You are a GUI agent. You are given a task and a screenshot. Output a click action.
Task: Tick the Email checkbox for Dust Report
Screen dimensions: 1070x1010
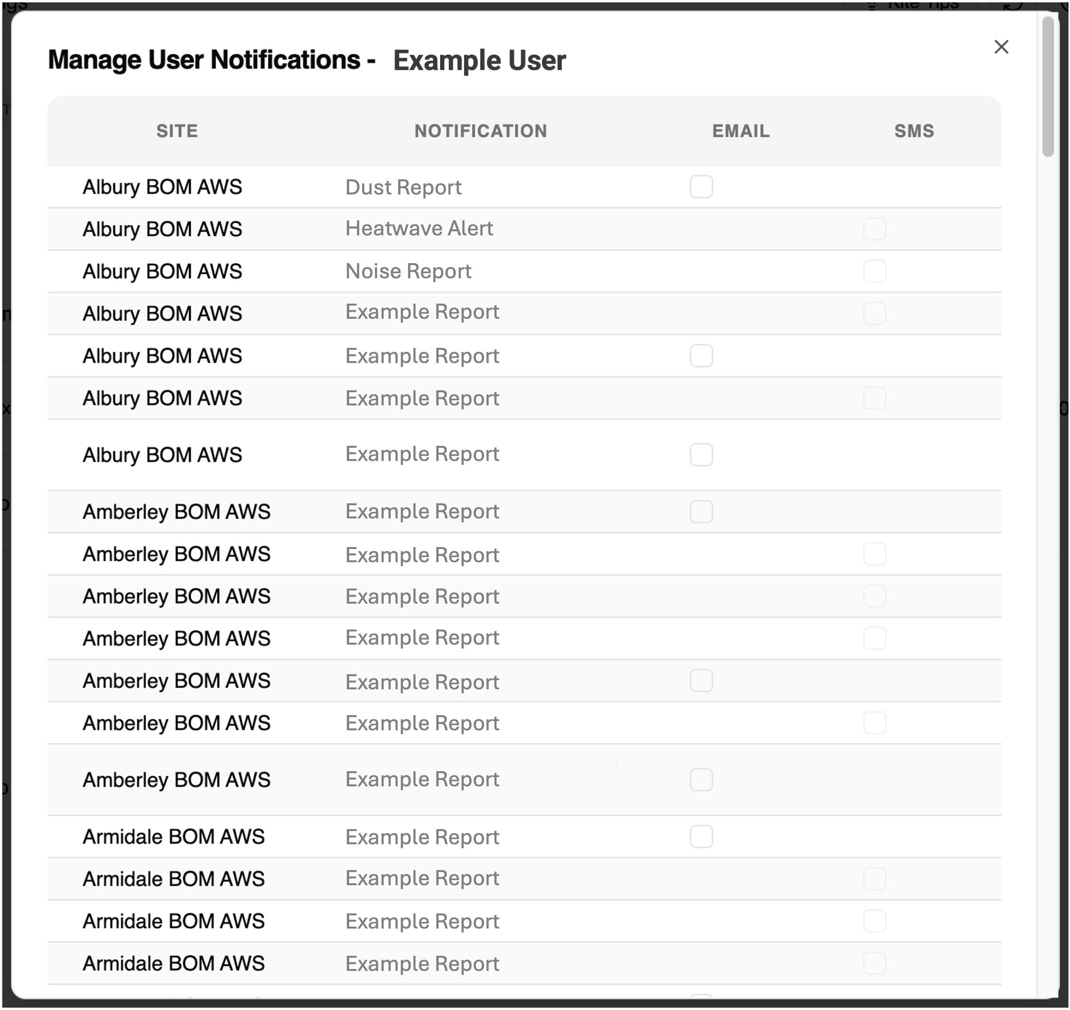pos(701,187)
